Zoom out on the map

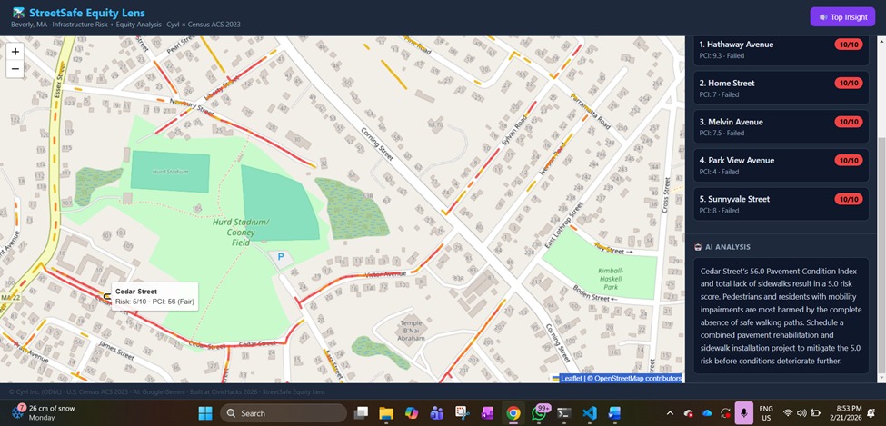(x=15, y=69)
